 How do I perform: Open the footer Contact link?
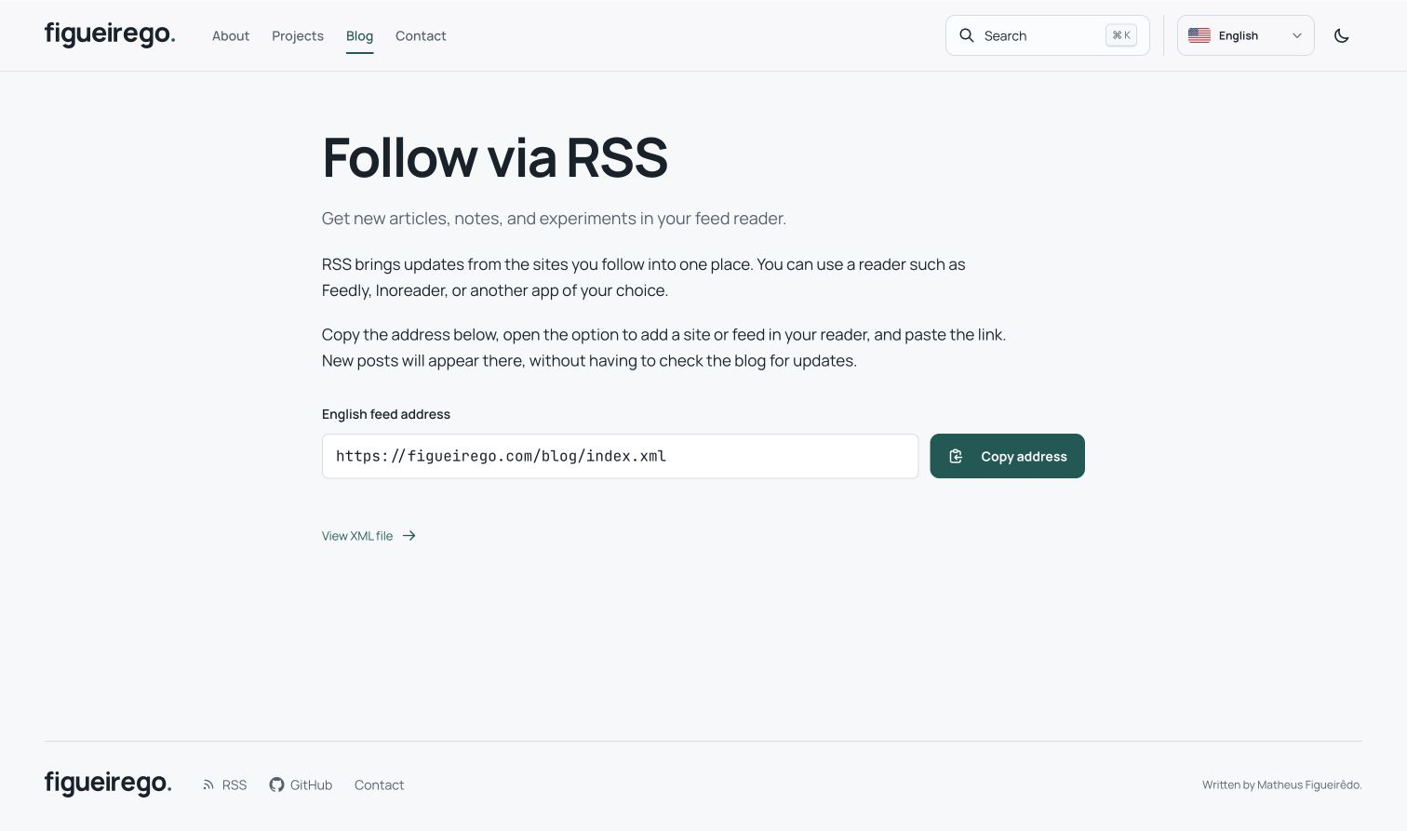379,785
